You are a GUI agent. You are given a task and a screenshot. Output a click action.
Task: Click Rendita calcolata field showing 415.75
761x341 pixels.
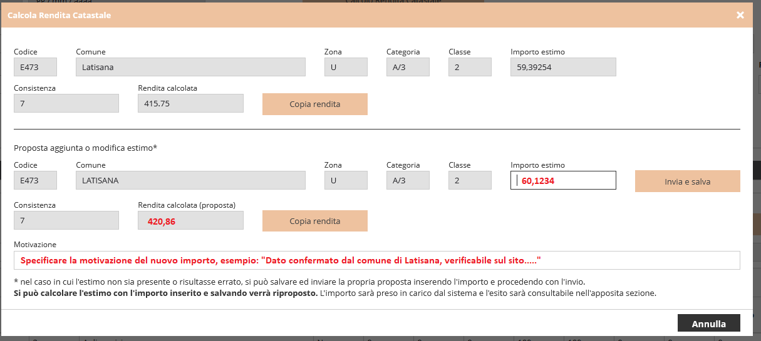(191, 103)
